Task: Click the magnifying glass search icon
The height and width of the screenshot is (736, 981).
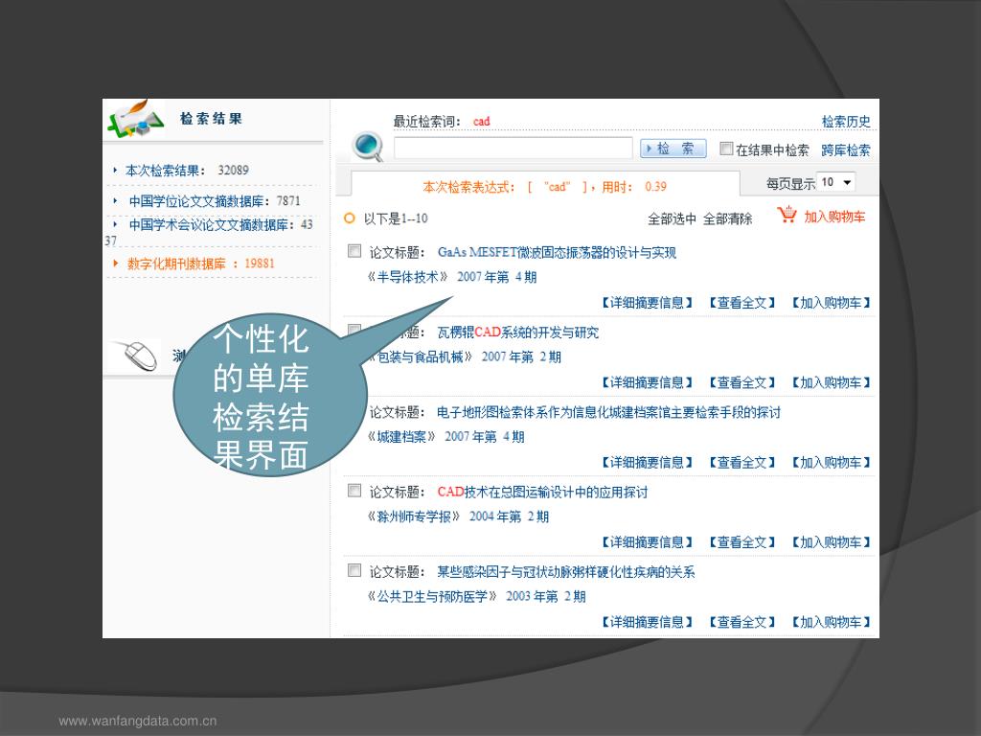Action: 368,148
